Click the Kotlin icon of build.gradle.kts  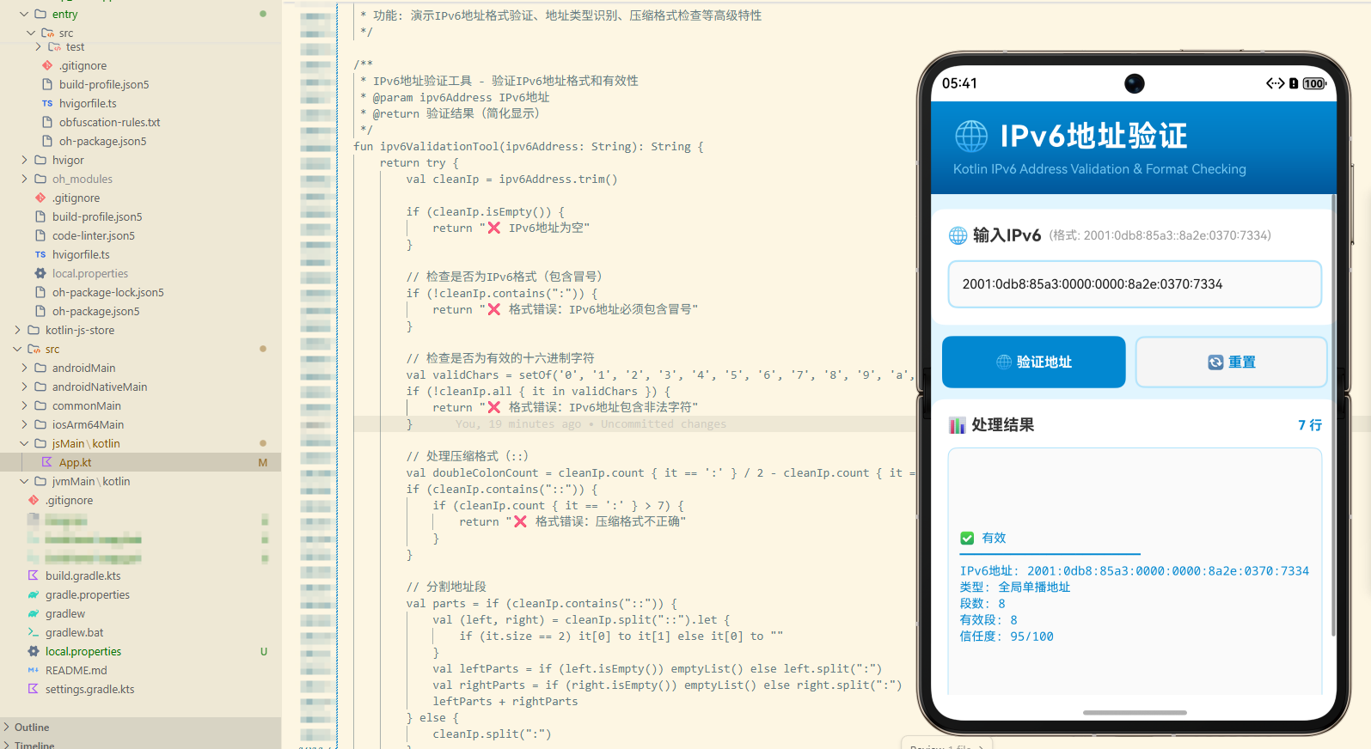34,575
